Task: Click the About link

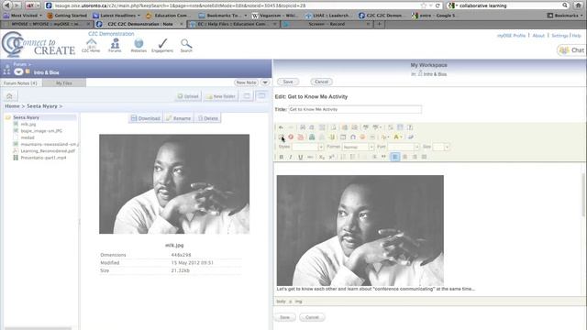Action: [x=538, y=36]
